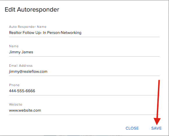
Task: Click the Auto Responder Name label
Action: [x=28, y=27]
